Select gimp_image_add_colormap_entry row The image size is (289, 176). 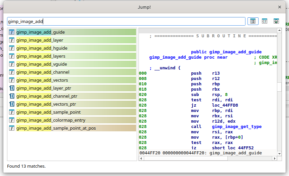tap(72, 120)
